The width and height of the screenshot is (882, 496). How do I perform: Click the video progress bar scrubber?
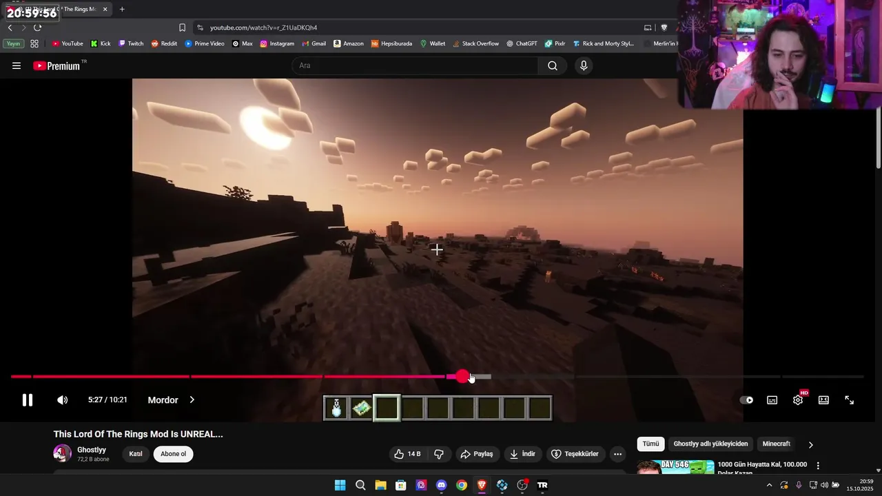coord(462,377)
